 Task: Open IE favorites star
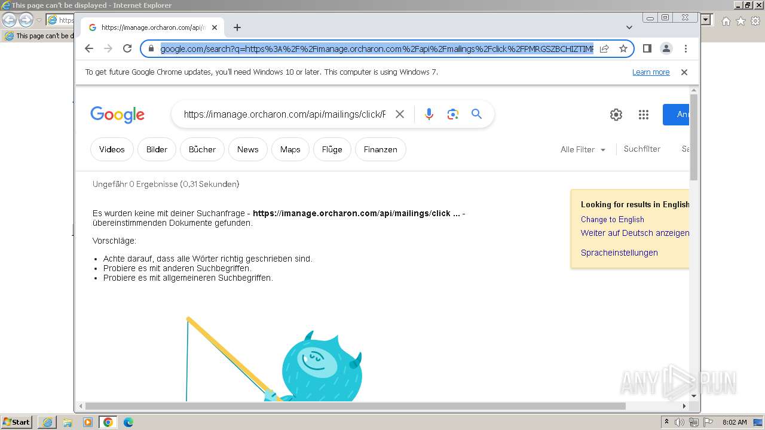740,21
